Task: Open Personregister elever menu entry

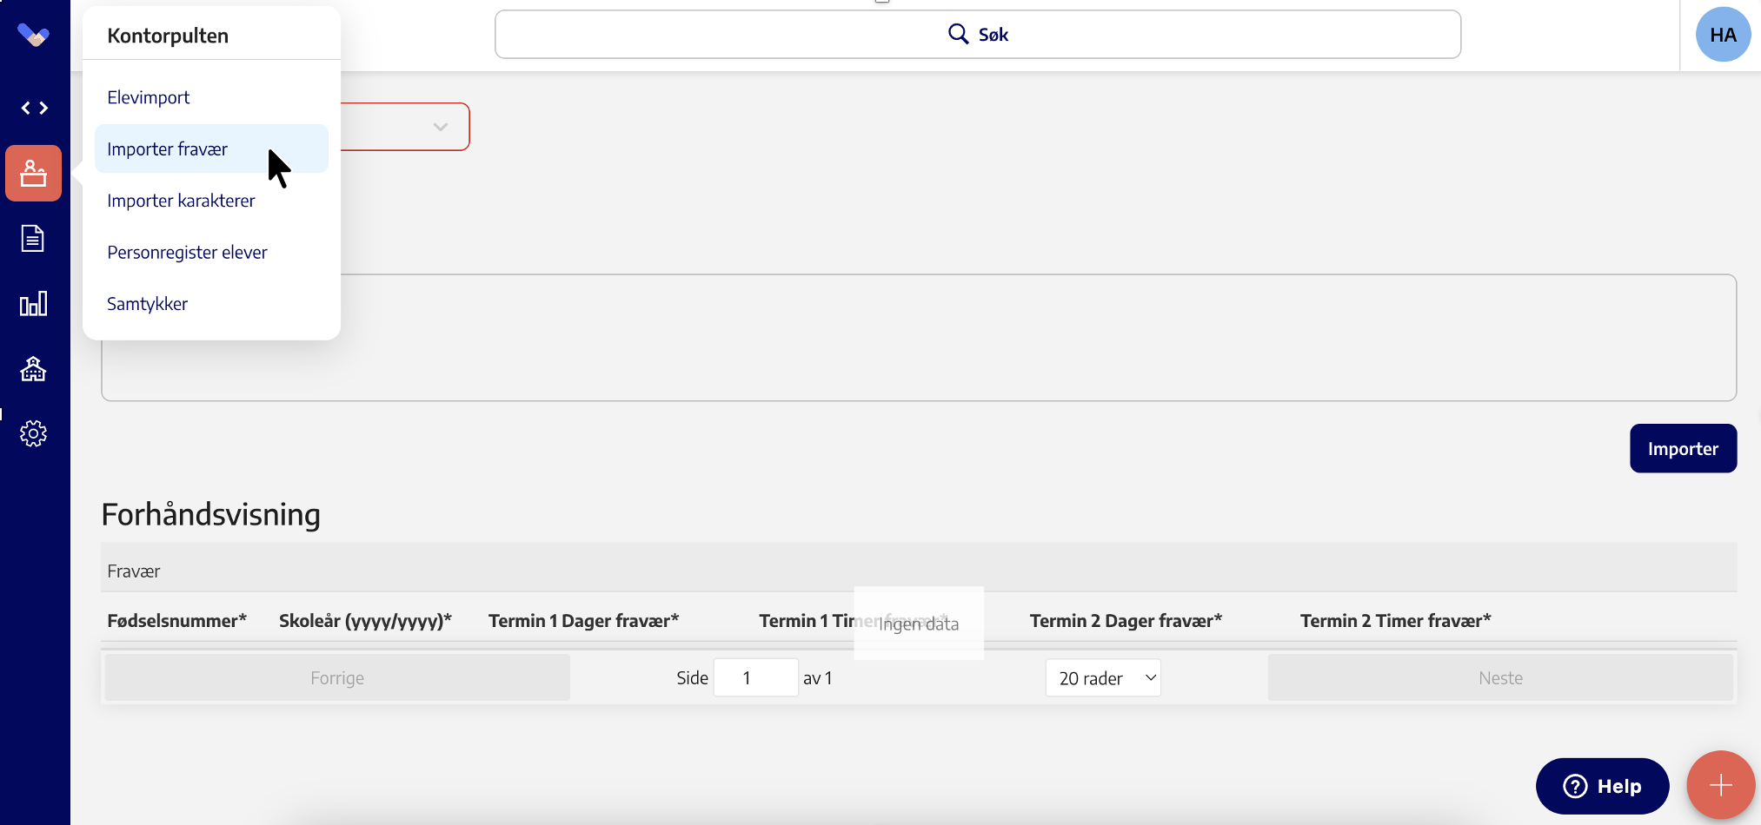Action: 187,253
